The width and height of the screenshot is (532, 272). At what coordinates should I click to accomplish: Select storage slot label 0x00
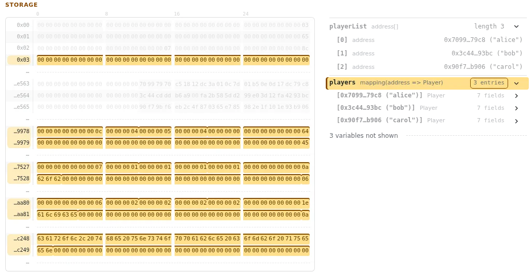pyautogui.click(x=23, y=25)
